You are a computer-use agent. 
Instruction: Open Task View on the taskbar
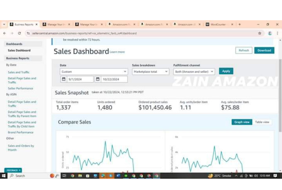pyautogui.click(x=64, y=176)
